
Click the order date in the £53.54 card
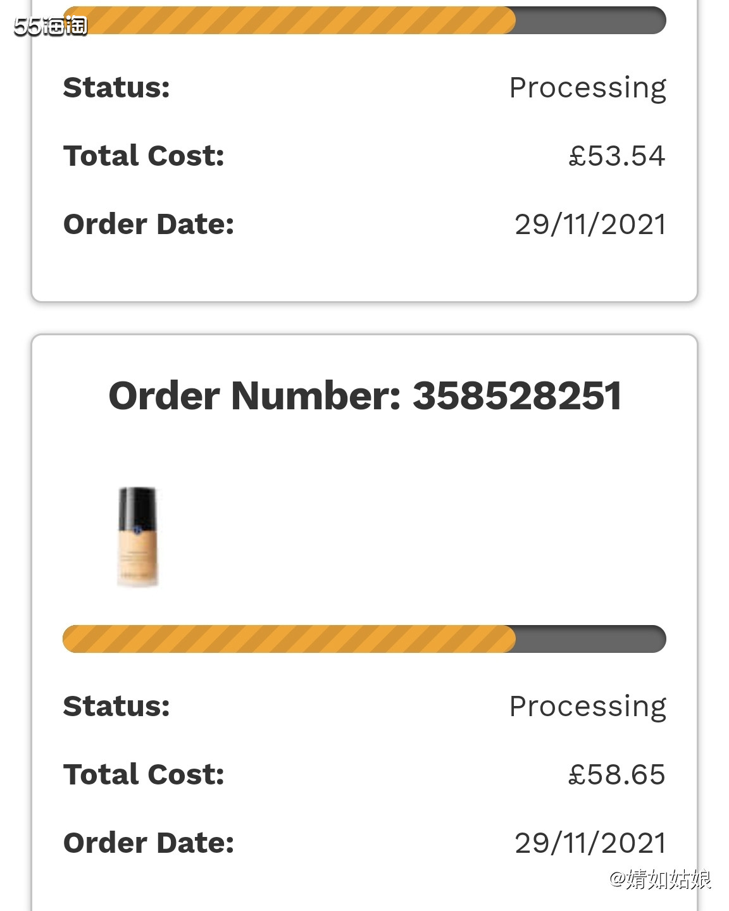[590, 225]
